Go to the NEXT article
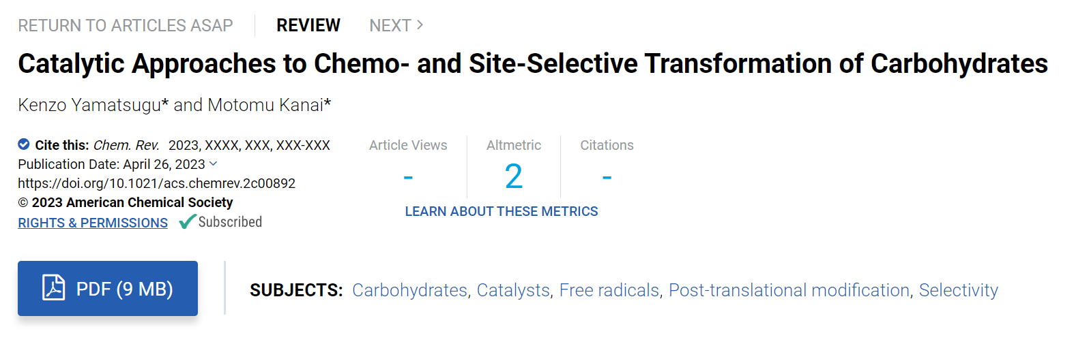The image size is (1074, 346). tap(396, 25)
